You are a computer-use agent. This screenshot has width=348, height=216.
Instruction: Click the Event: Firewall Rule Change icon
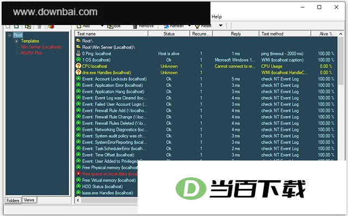(78, 116)
